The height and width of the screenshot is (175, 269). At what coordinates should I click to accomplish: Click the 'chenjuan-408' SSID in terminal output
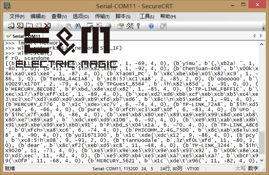(201, 68)
